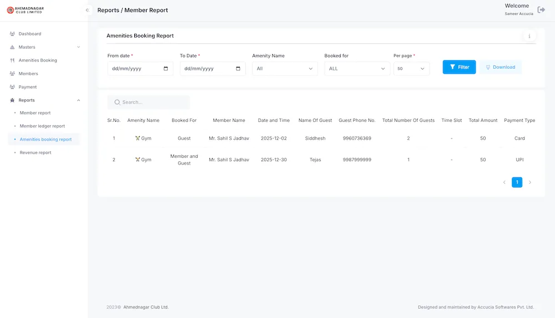This screenshot has height=318, width=555.
Task: Open Dashboard from the sidebar
Action: [x=30, y=34]
